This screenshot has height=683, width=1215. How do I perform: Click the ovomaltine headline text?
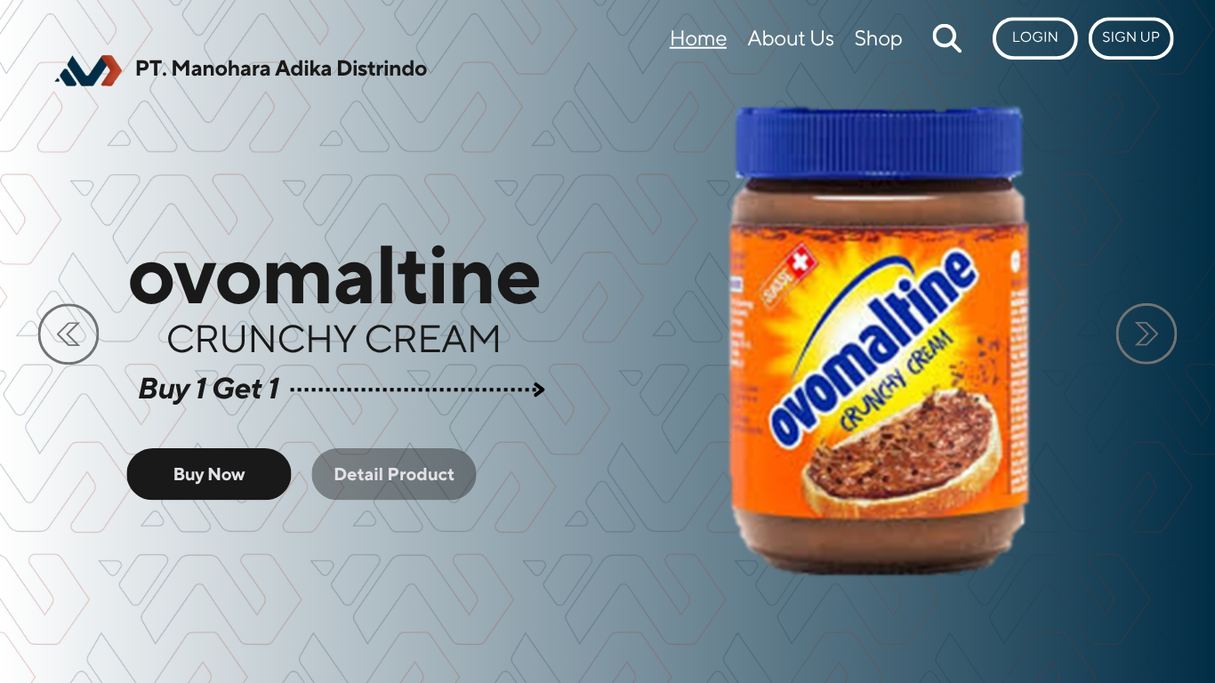pyautogui.click(x=334, y=277)
